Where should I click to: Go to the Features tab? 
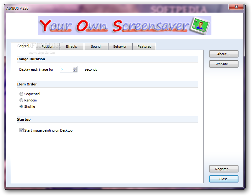pyautogui.click(x=144, y=46)
